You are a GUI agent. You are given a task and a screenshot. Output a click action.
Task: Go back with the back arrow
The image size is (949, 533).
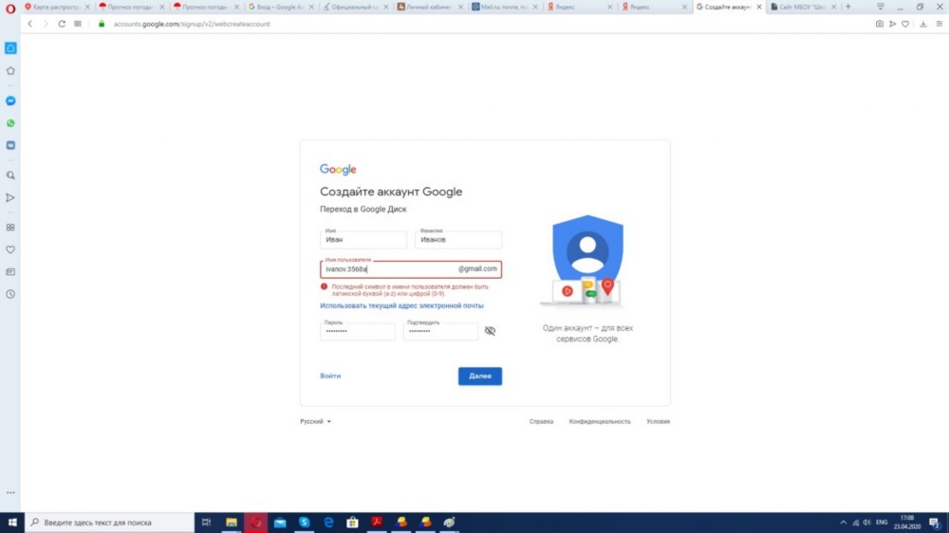pos(29,24)
